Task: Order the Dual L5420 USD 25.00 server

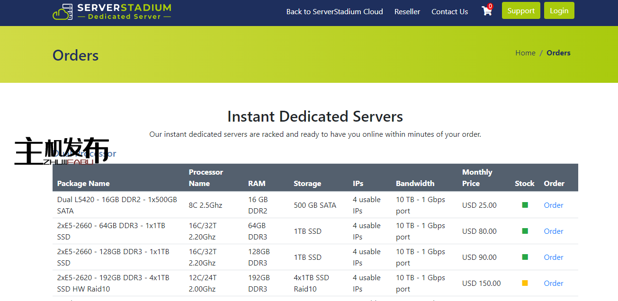Action: point(553,205)
